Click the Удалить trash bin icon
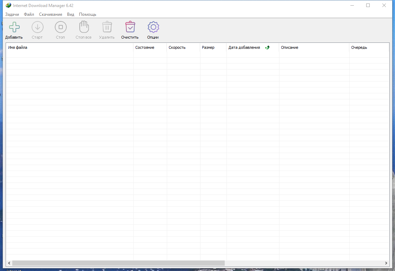 point(107,27)
